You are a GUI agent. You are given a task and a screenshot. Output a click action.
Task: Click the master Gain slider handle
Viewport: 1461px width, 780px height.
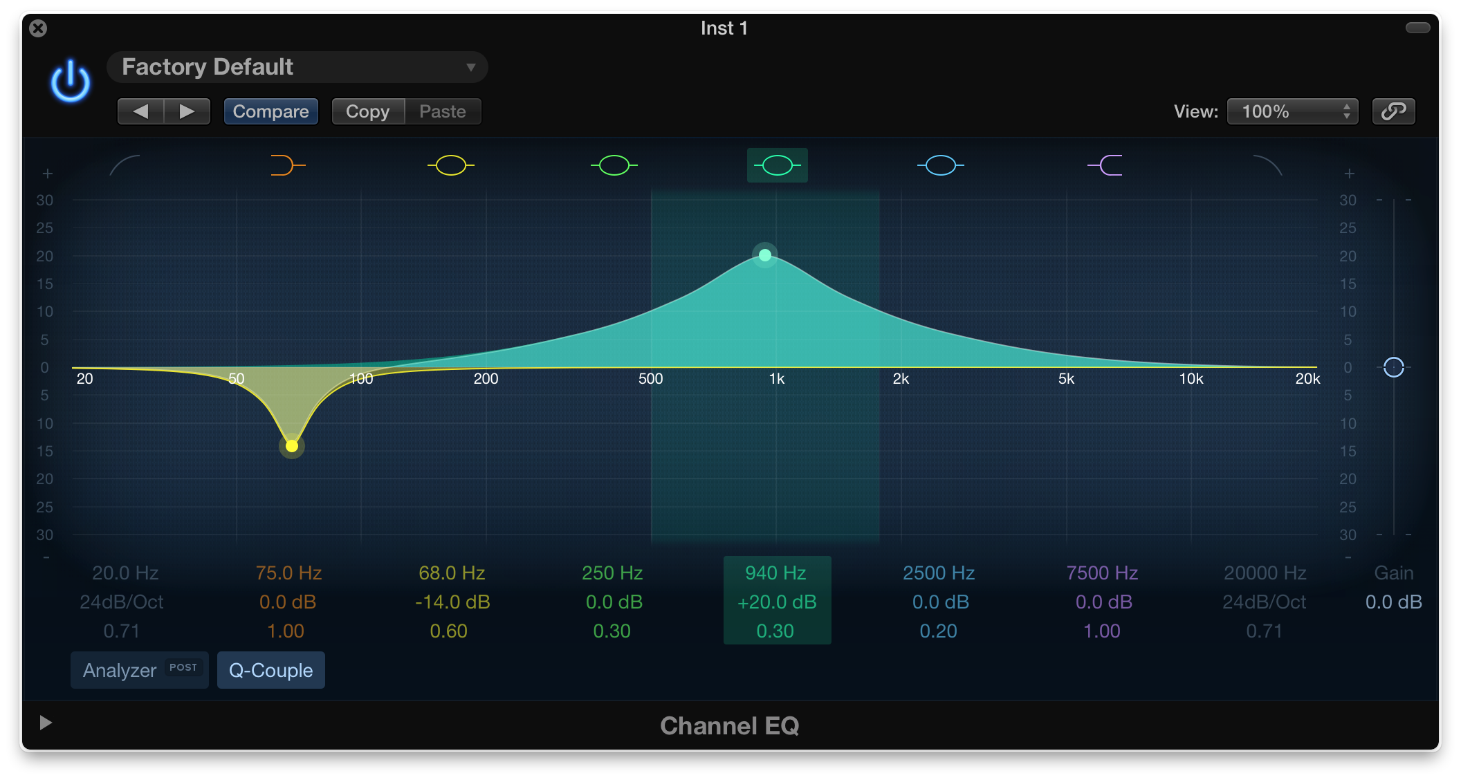1393,367
